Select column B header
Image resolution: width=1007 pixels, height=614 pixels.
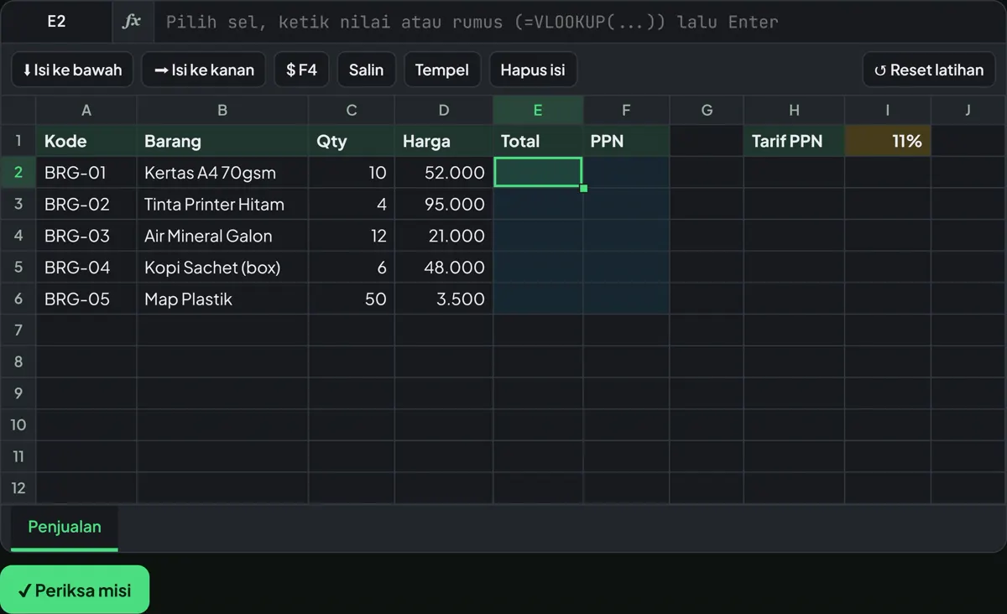222,110
